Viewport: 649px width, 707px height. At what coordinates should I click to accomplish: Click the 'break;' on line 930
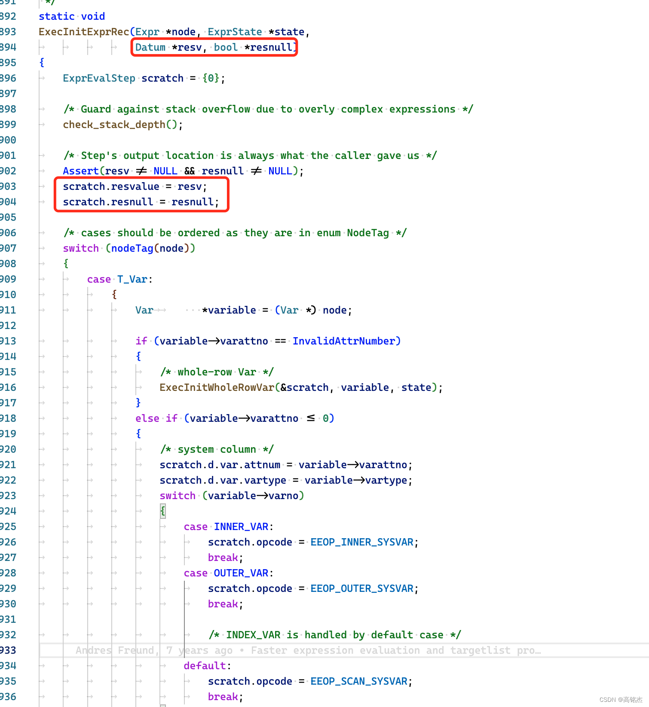click(x=226, y=604)
